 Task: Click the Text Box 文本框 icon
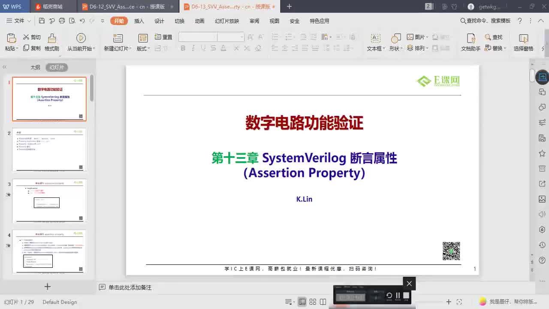pos(375,38)
